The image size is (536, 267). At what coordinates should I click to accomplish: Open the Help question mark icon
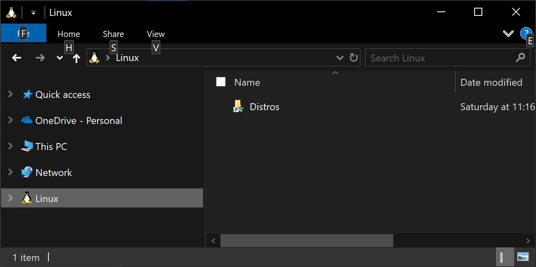[x=525, y=33]
